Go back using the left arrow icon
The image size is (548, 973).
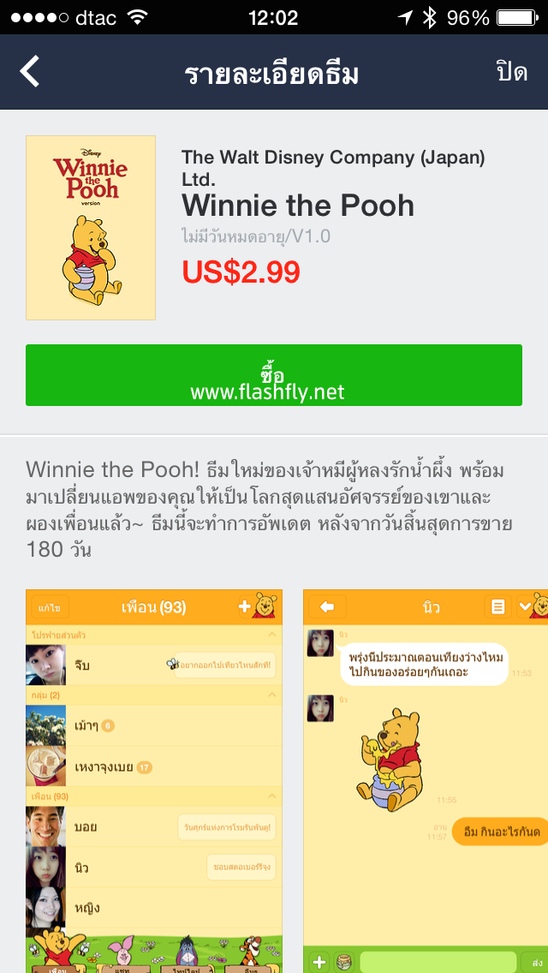[29, 71]
